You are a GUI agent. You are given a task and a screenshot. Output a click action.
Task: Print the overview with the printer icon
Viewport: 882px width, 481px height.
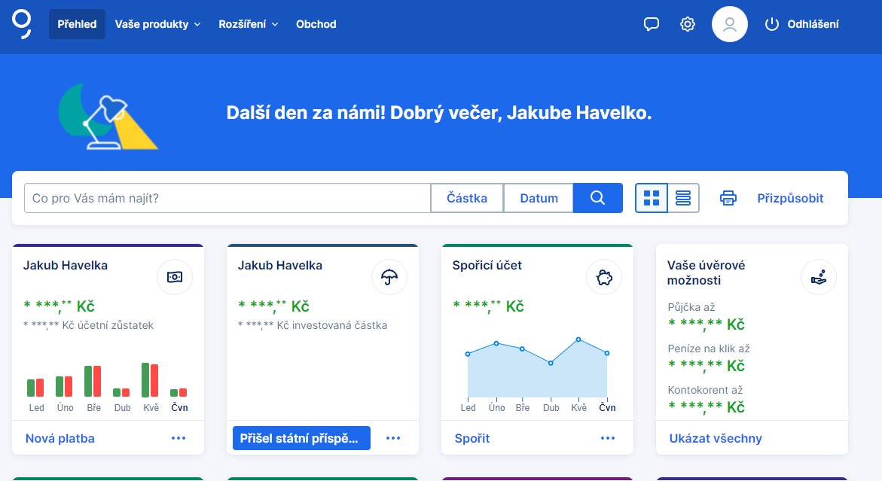point(728,198)
